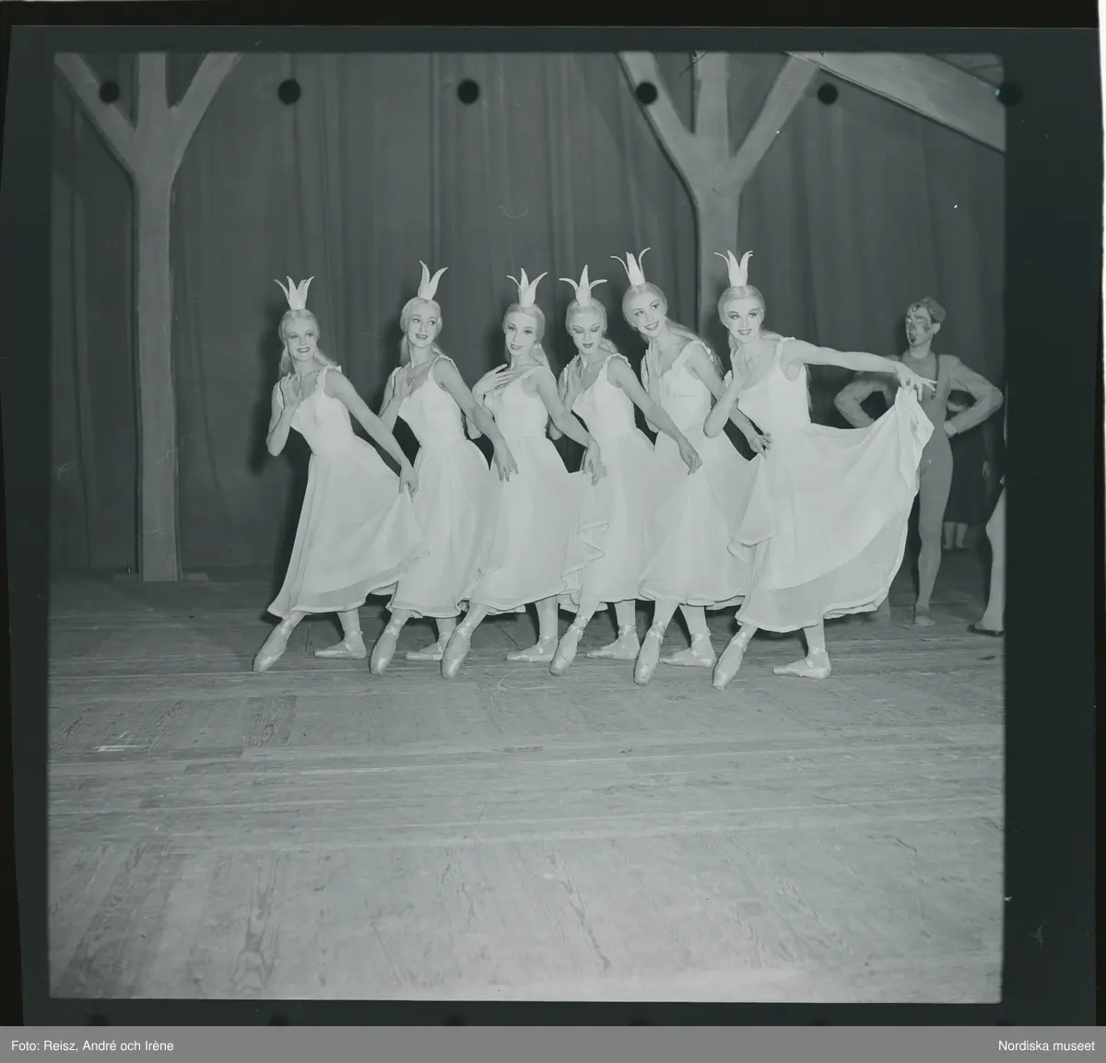
Task: Click the 'Nordiska museet' caption text
Action: point(1046,1044)
